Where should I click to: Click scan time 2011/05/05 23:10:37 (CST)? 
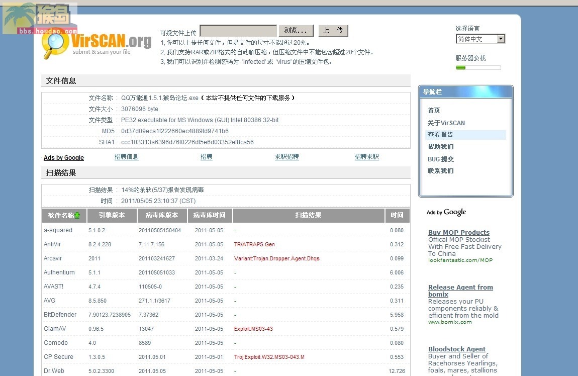click(158, 201)
